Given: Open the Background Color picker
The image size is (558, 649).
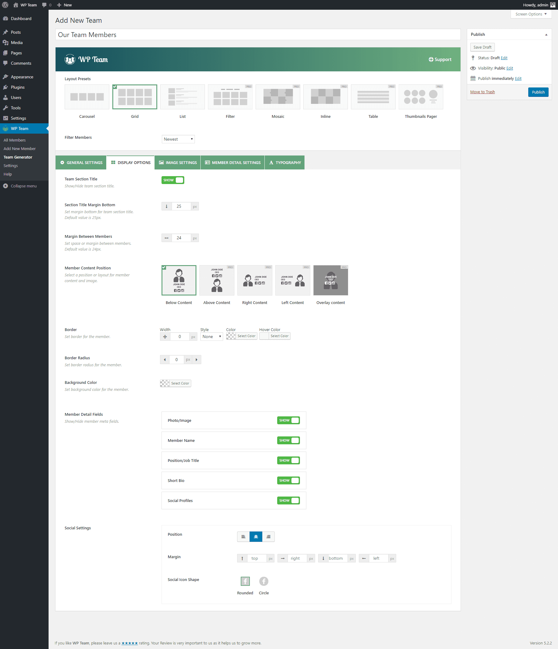Looking at the screenshot, I should tap(175, 383).
